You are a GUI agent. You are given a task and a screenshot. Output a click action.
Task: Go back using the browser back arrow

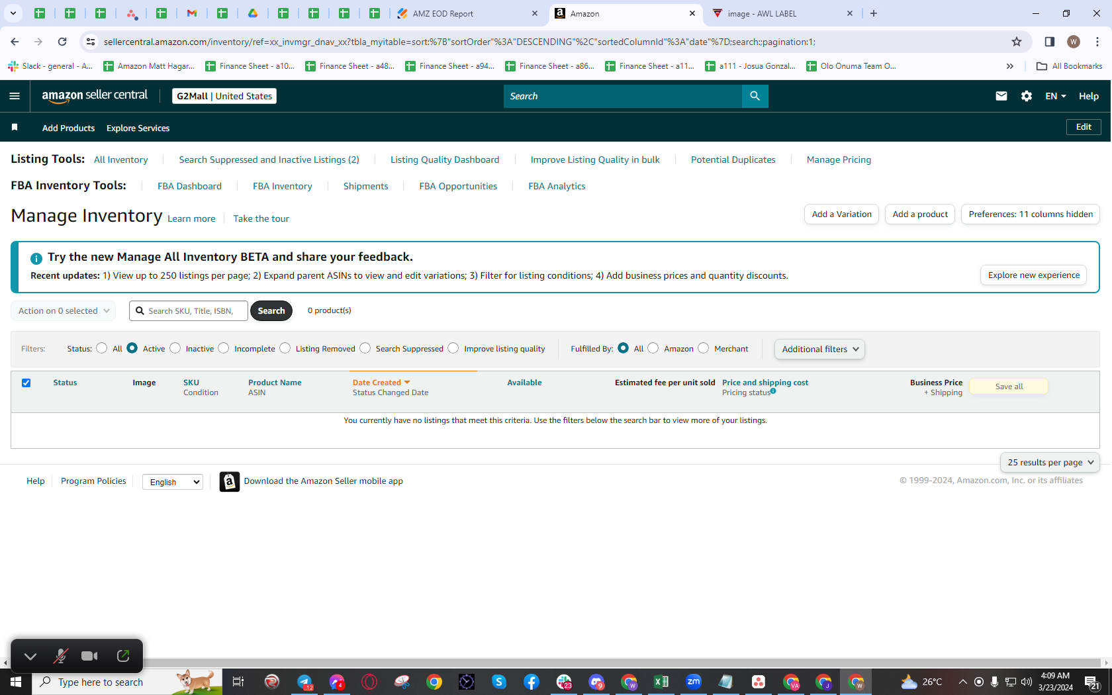tap(15, 42)
